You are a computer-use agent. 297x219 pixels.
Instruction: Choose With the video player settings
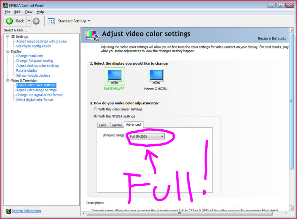pos(96,109)
